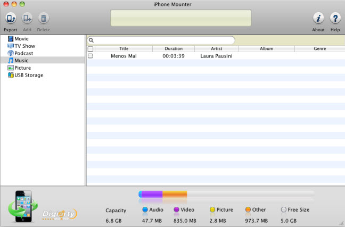Click the Add toolbar icon
The image size is (345, 227).
click(x=27, y=18)
